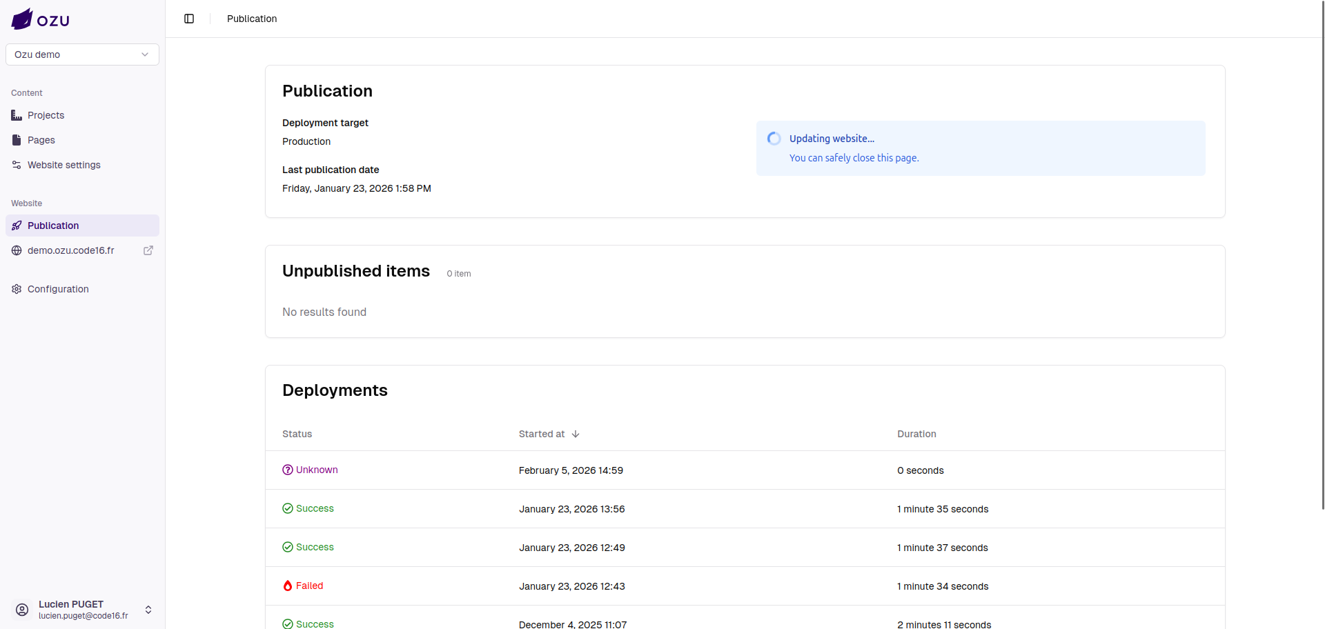
Task: Expand the Lucien PUGET account menu
Action: [x=148, y=610]
